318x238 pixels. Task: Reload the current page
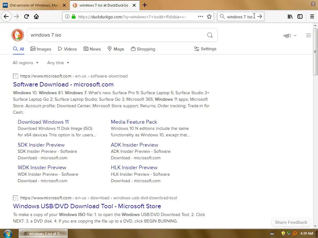pyautogui.click(x=26, y=16)
